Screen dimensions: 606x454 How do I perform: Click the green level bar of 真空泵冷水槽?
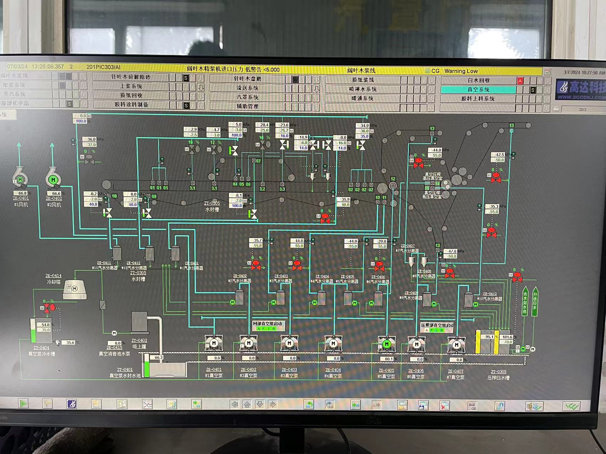(33, 335)
